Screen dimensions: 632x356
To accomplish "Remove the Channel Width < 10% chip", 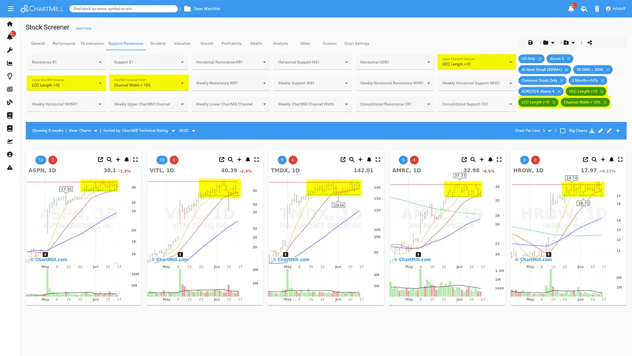I will (x=605, y=102).
